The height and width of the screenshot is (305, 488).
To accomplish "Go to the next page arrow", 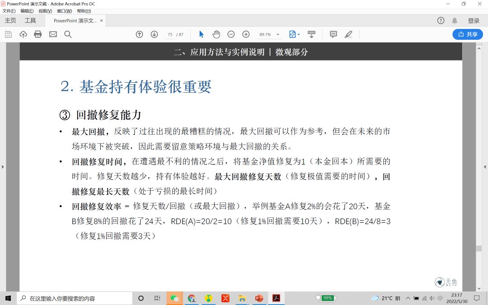I will 154,34.
